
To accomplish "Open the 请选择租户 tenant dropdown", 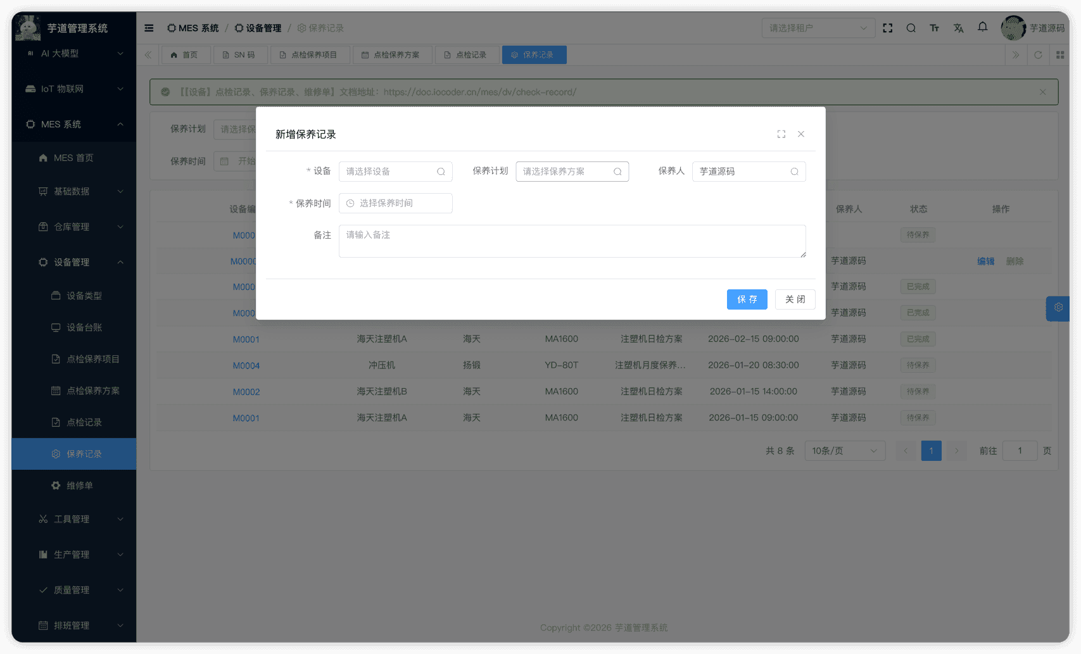I will (818, 28).
